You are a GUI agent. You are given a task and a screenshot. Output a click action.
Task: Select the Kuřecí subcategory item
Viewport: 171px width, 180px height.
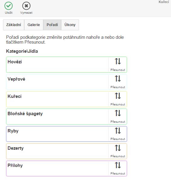[x=67, y=99]
